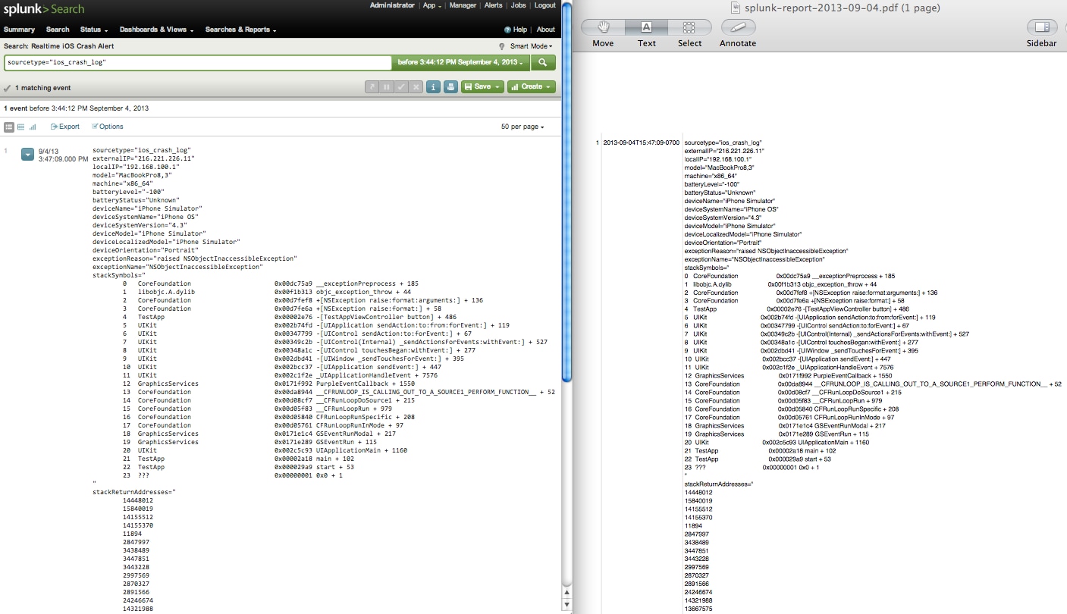This screenshot has height=614, width=1067.
Task: Click the event date '9/4/13' in Splunk
Action: coord(49,151)
